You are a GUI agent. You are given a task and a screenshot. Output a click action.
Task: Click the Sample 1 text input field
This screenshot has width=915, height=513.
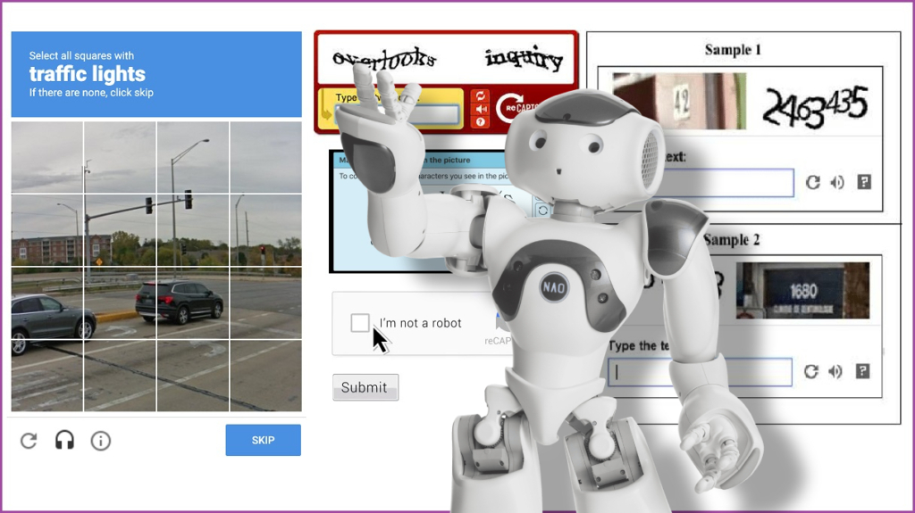724,183
